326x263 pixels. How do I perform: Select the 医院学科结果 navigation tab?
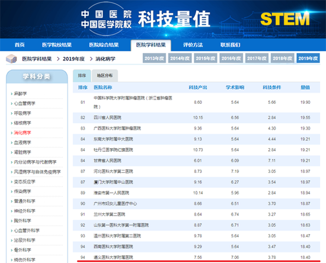(151, 45)
